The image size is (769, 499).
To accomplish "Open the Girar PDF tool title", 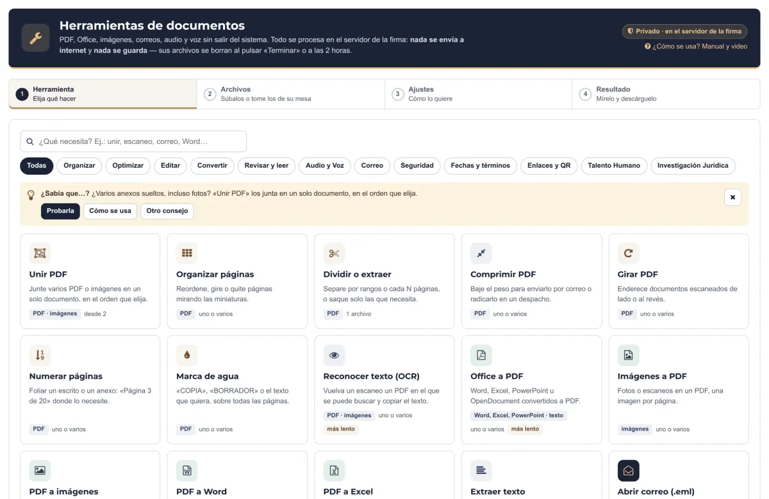I will (x=638, y=274).
